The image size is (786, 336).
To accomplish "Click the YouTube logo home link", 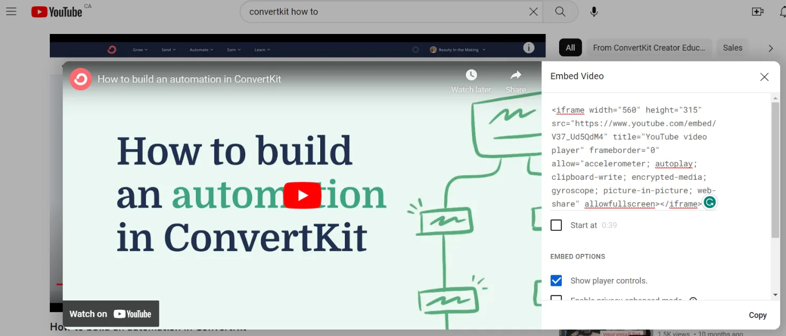I will (x=57, y=11).
